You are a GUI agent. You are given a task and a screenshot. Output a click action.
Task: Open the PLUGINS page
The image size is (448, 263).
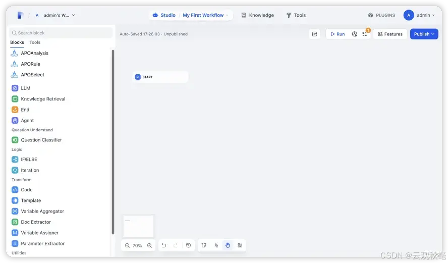coord(381,15)
